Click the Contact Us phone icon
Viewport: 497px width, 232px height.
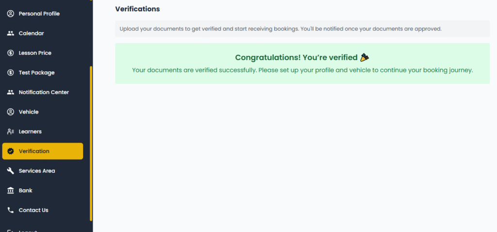[x=11, y=210]
